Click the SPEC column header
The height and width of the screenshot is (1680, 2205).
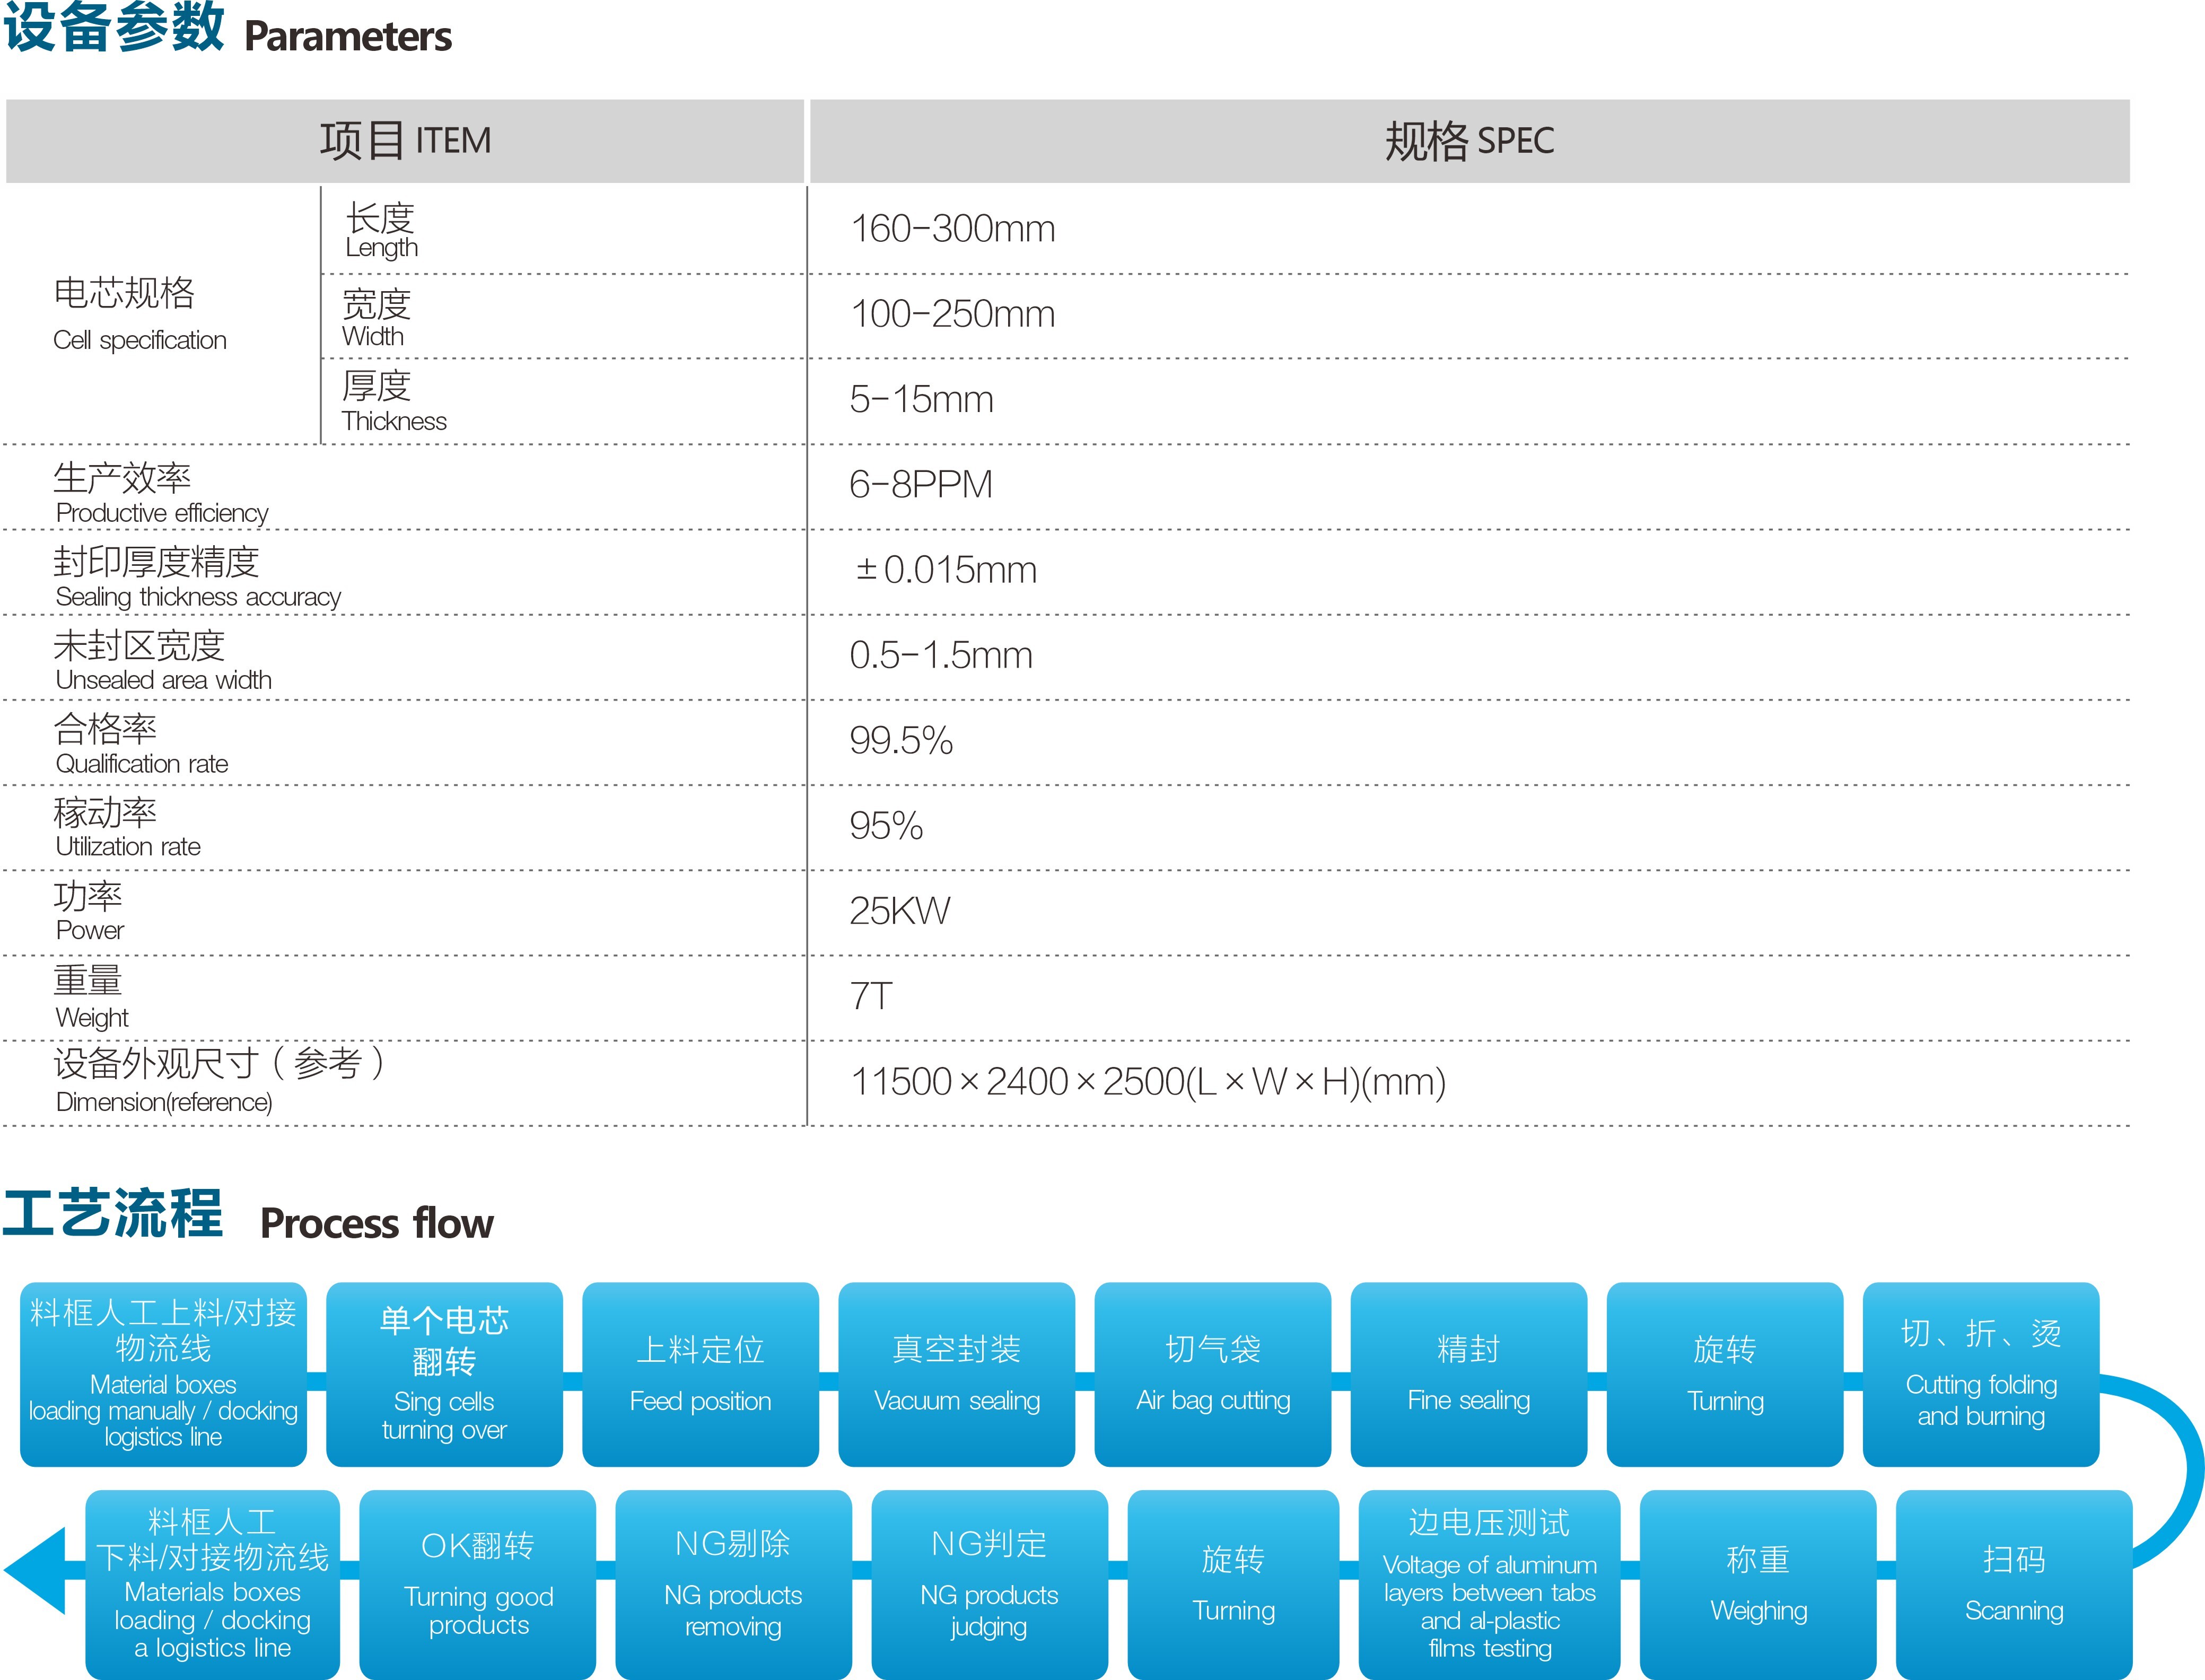pos(1468,141)
